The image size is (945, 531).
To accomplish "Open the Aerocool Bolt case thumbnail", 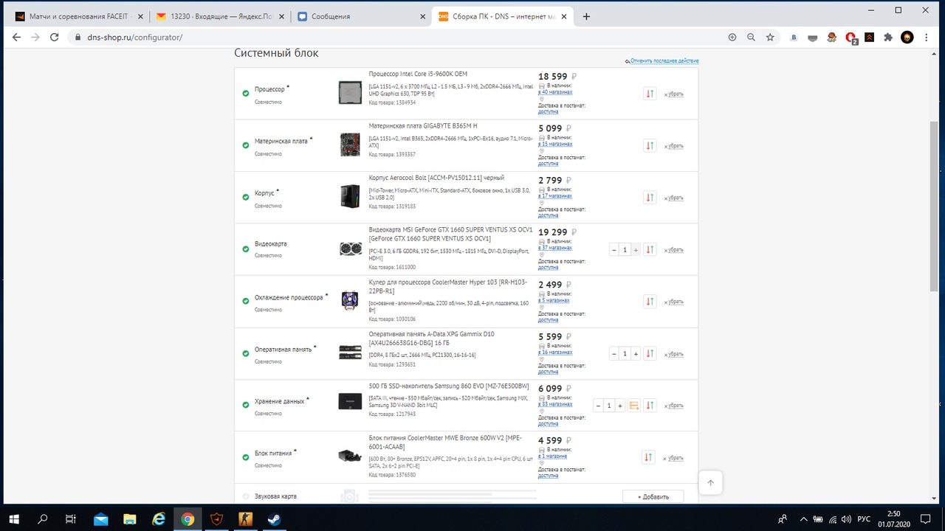I will (349, 196).
